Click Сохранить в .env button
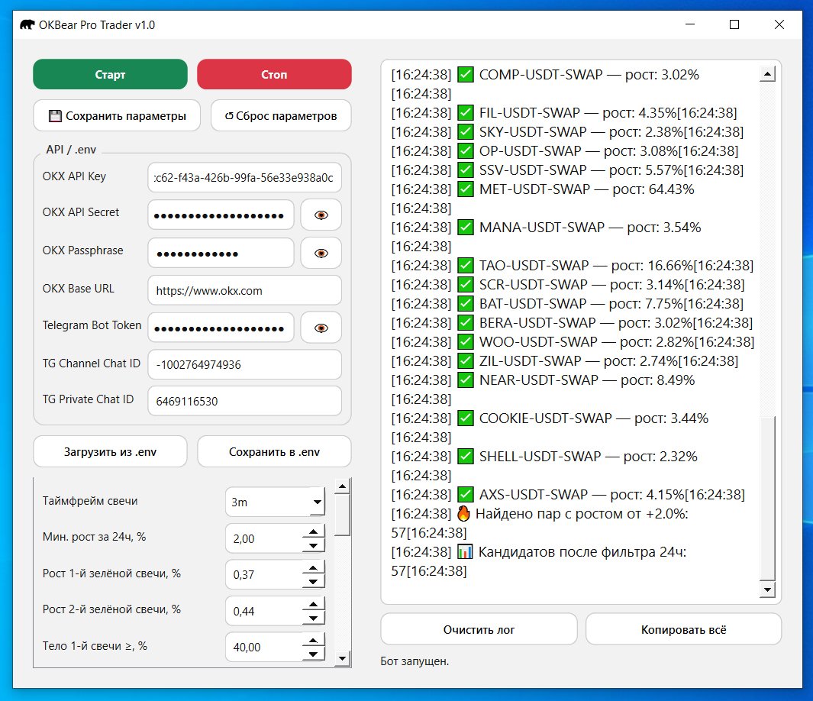This screenshot has width=813, height=701. click(274, 451)
